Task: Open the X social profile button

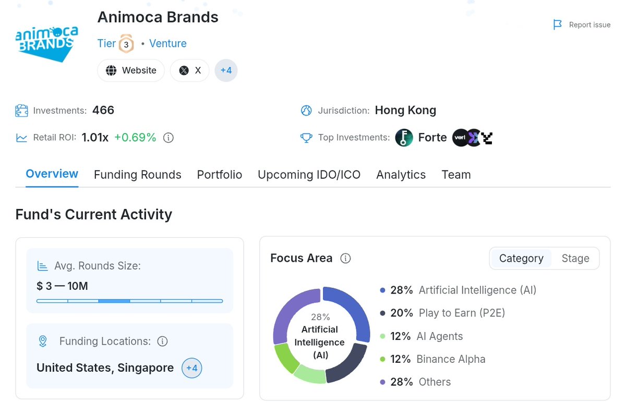Action: 190,70
